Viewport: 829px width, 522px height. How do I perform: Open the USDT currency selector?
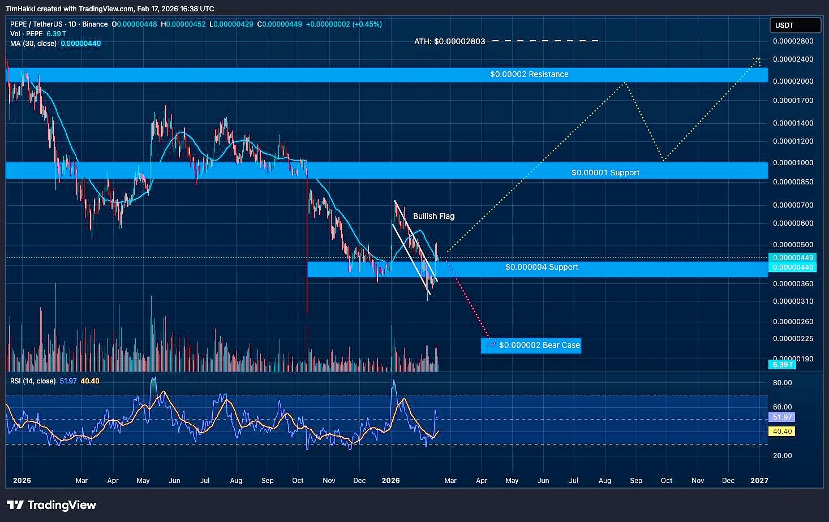point(794,25)
